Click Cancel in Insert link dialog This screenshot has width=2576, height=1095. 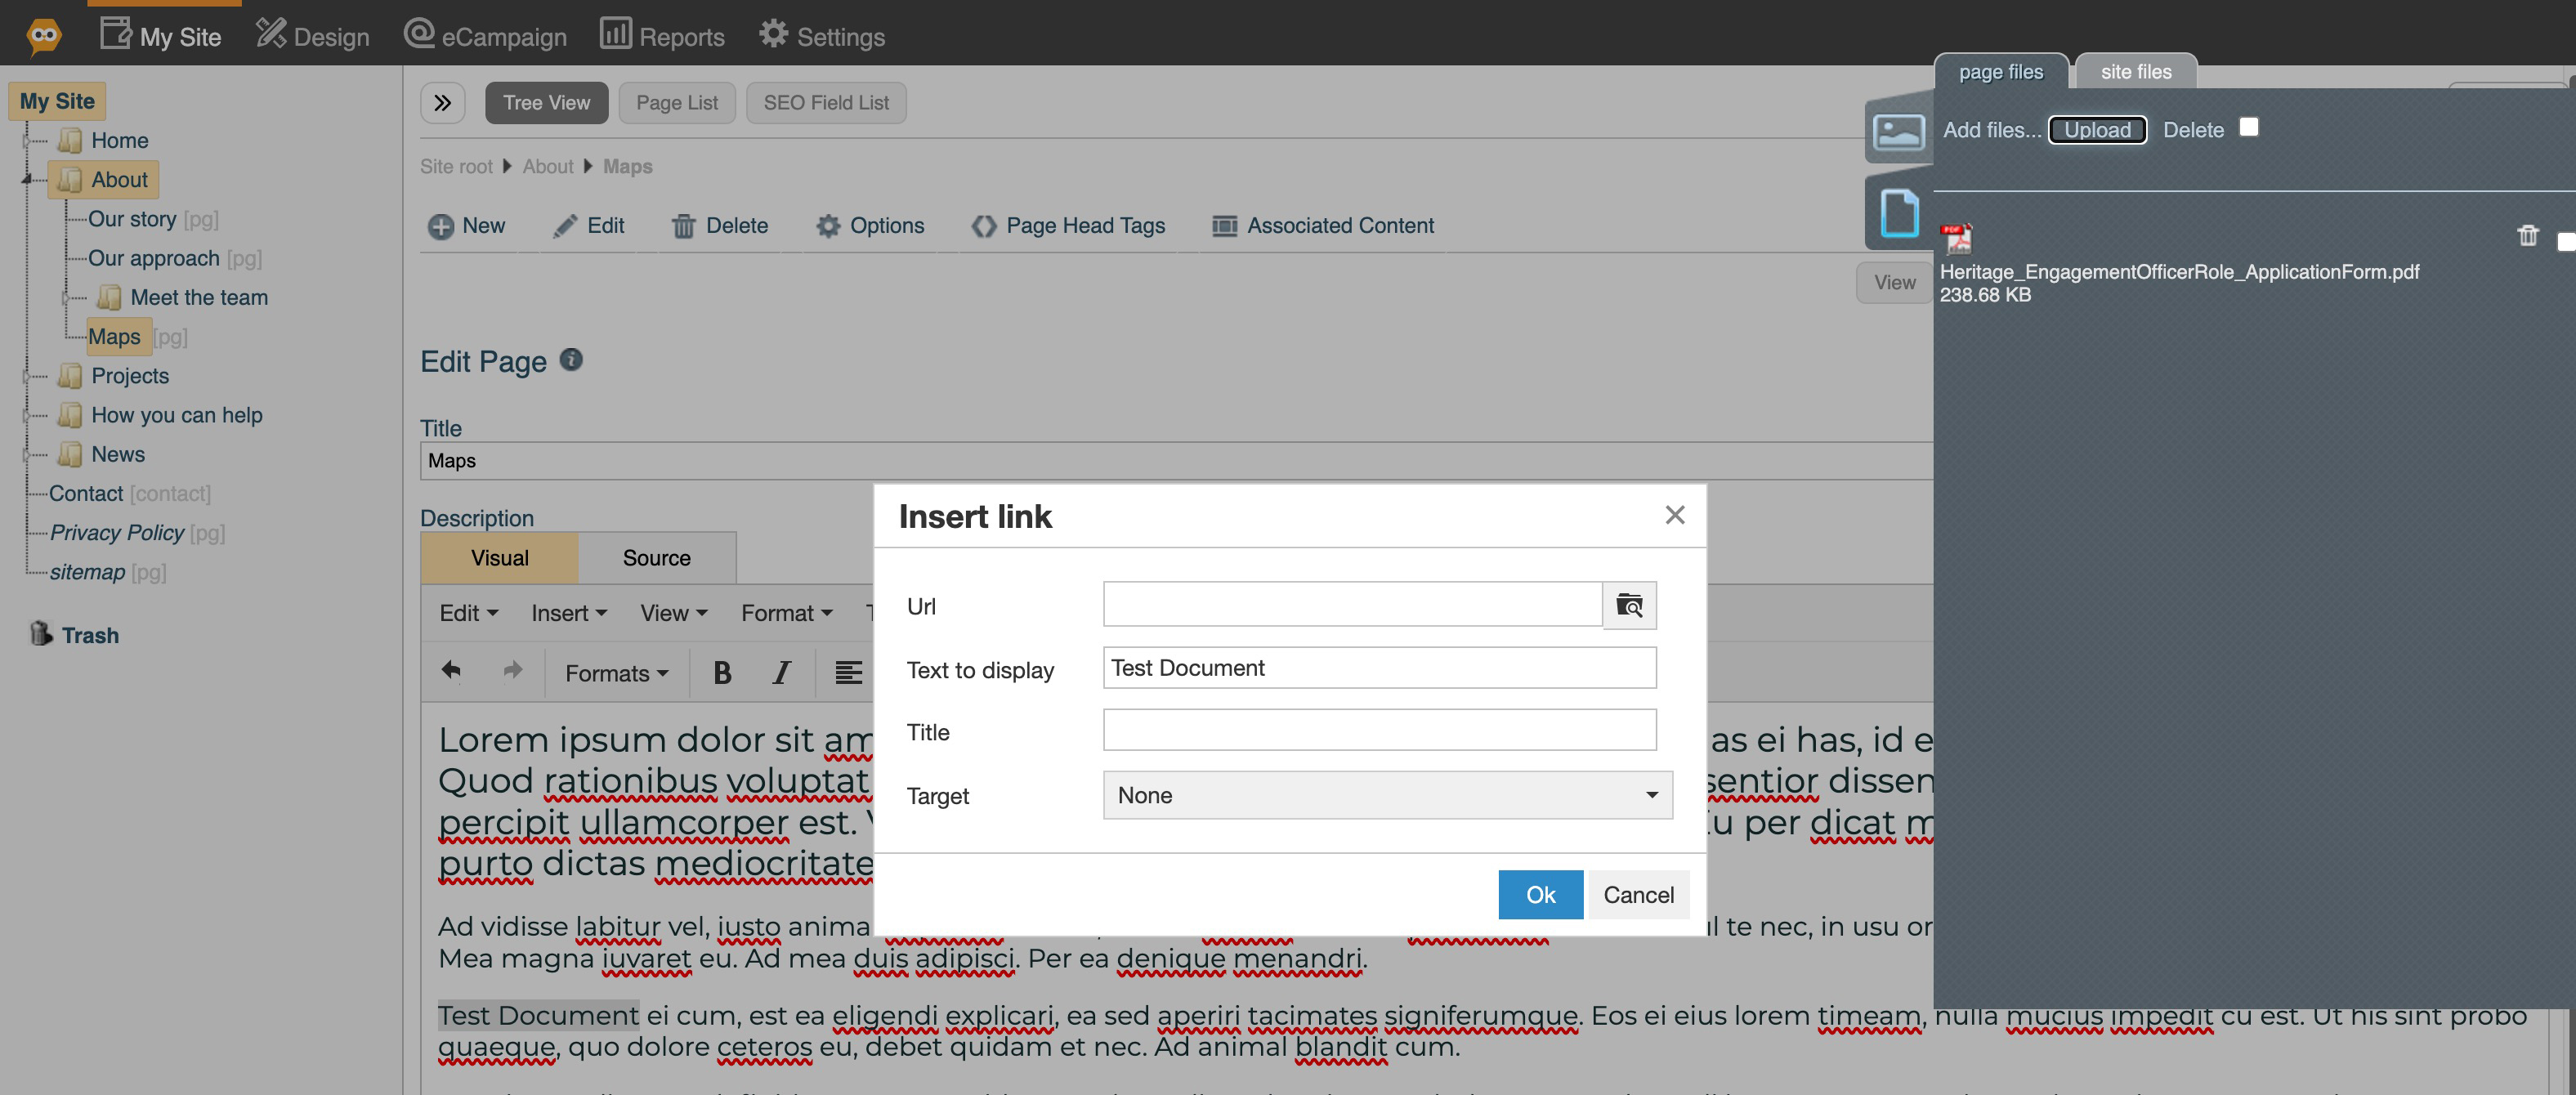click(x=1638, y=895)
